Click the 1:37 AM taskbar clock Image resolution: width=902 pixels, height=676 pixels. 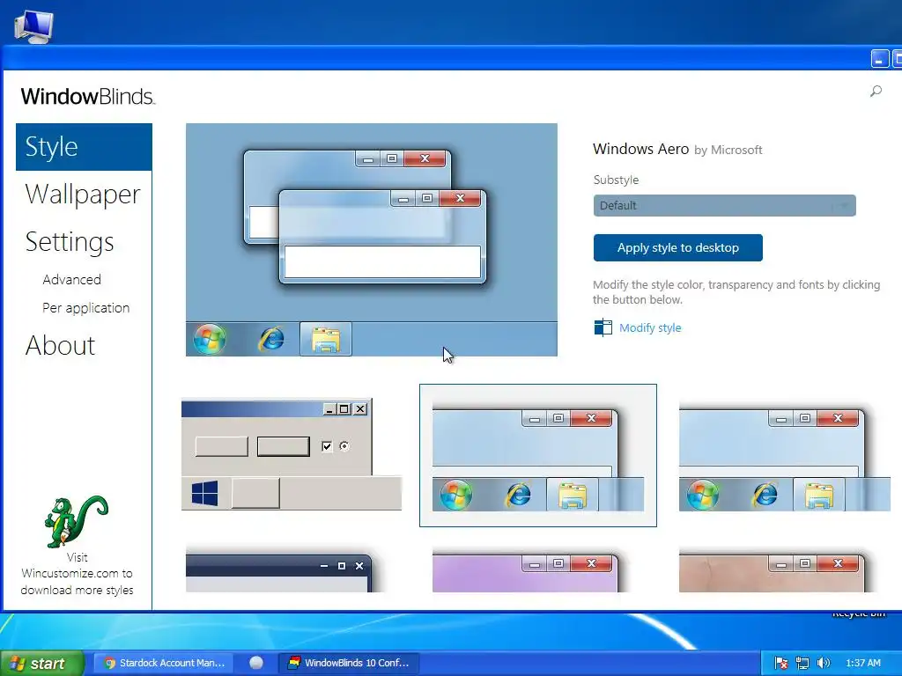click(x=863, y=663)
